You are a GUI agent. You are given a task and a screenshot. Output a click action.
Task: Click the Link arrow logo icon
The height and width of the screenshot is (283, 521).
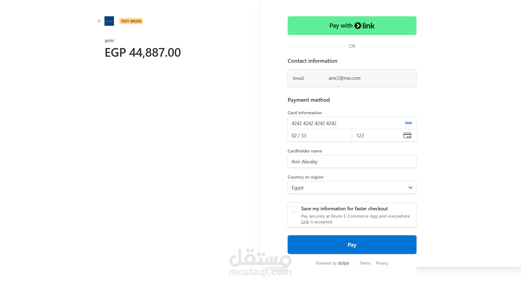click(x=358, y=26)
